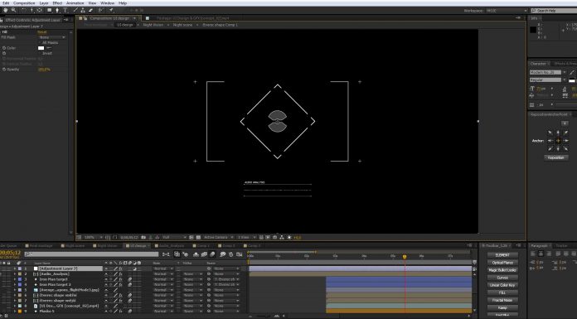This screenshot has height=319, width=577.
Task: Click timeline zoom slider at bottom
Action: point(263,316)
